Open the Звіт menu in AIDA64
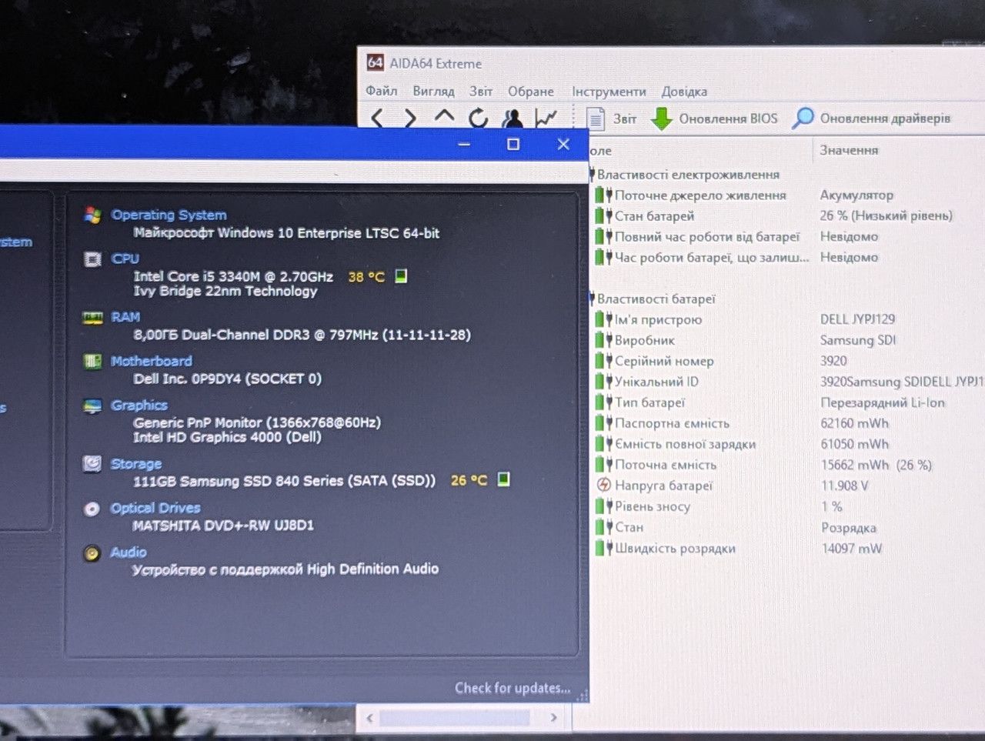The width and height of the screenshot is (985, 741). click(x=481, y=91)
